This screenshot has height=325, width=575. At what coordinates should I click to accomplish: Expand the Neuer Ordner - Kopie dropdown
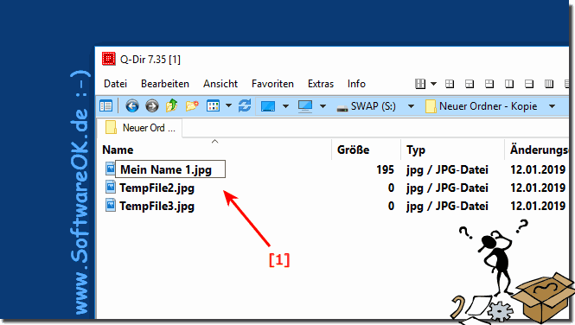click(x=552, y=106)
